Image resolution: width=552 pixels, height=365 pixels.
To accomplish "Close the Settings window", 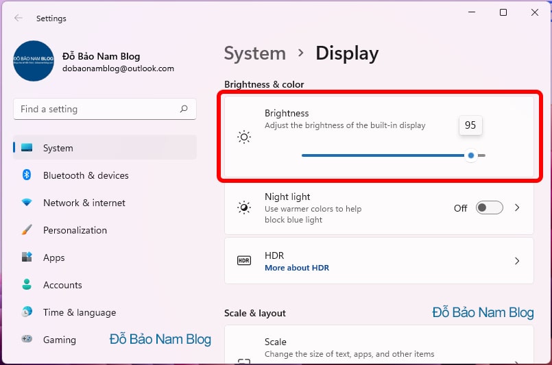I will coord(534,12).
